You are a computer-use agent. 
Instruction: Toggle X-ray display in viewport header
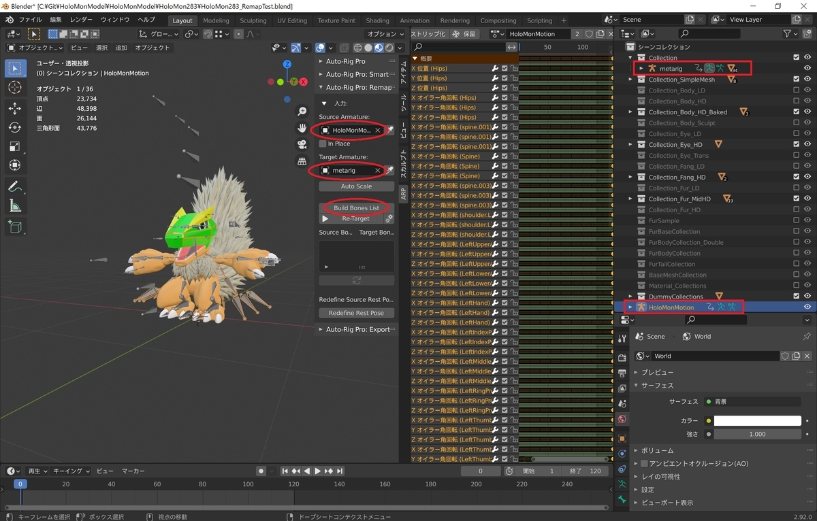[x=343, y=48]
